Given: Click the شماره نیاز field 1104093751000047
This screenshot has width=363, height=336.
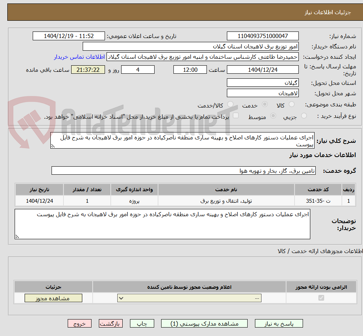Looking at the screenshot, I should [x=263, y=36].
